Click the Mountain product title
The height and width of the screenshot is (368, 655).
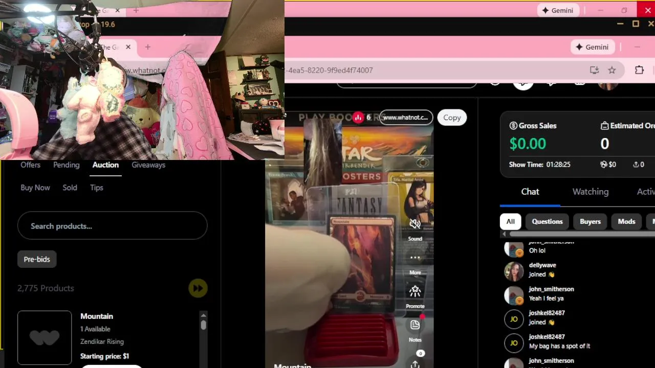pos(97,316)
